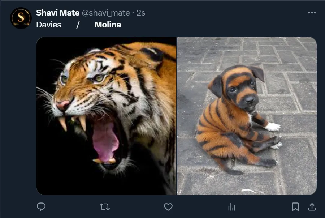Screen dimensions: 325x218
Task: Open the Shavi Mate display name
Action: (58, 13)
